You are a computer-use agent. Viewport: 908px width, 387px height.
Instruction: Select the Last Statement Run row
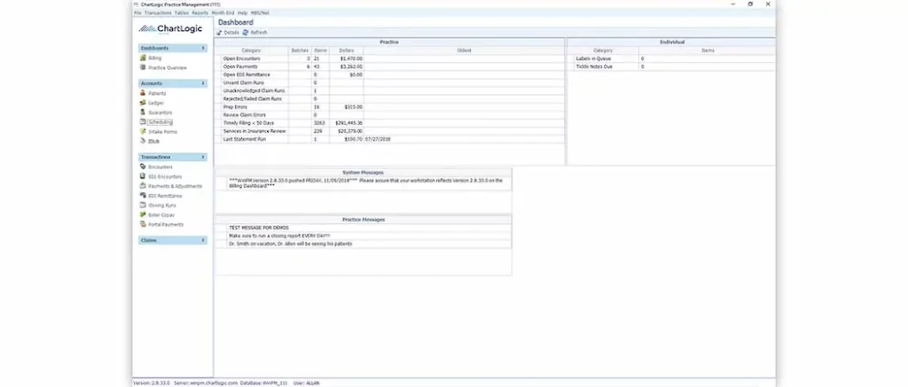pyautogui.click(x=389, y=139)
